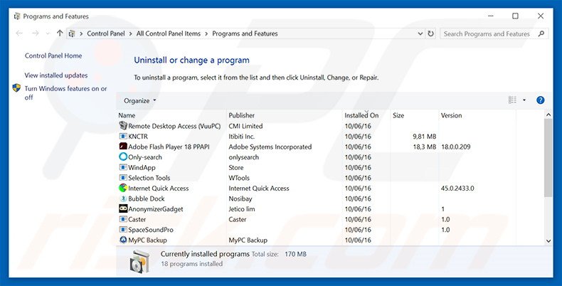Click the Bubble Dock program icon

pos(123,198)
